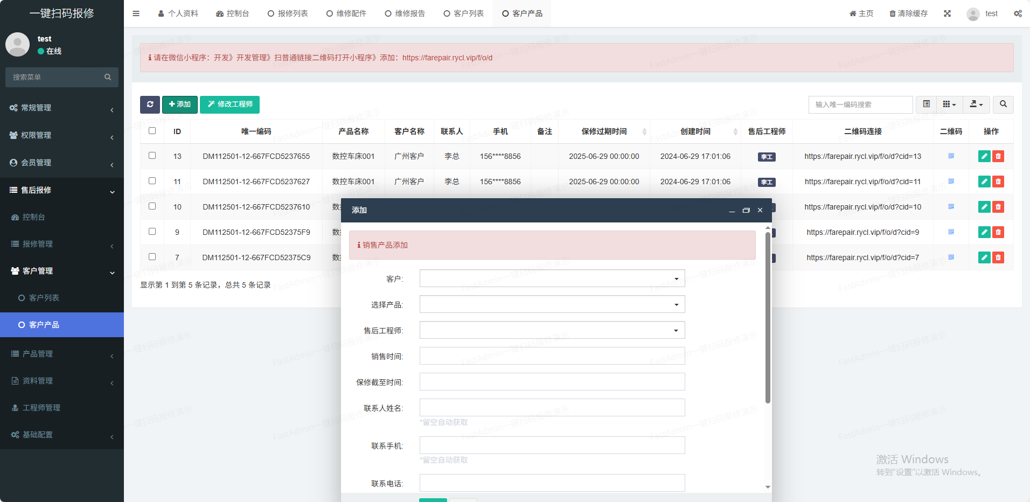
Task: Check the select-all checkbox in table header
Action: [x=152, y=131]
